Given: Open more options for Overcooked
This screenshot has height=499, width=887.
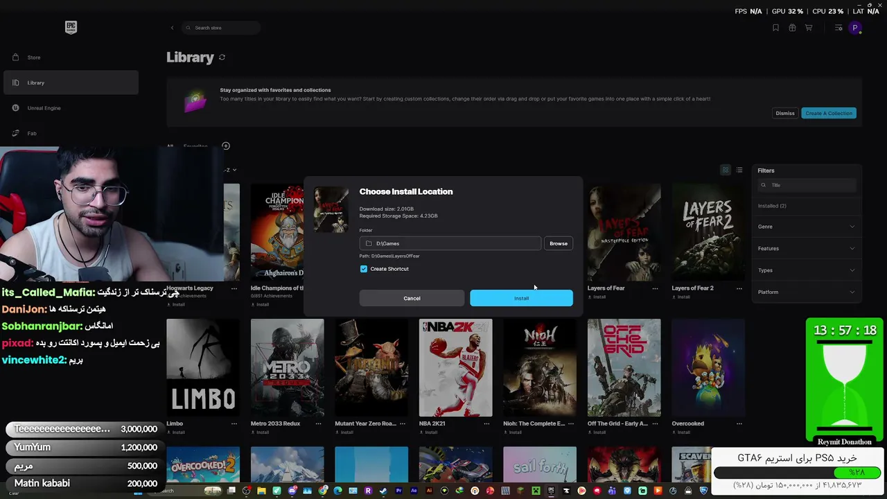Looking at the screenshot, I should coord(739,423).
